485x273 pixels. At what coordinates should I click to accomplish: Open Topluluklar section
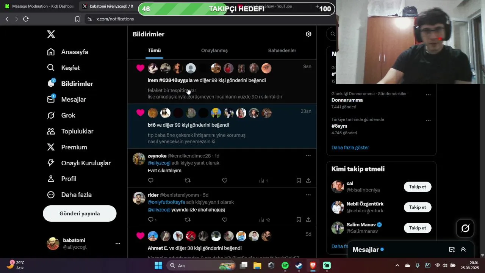pos(70,131)
